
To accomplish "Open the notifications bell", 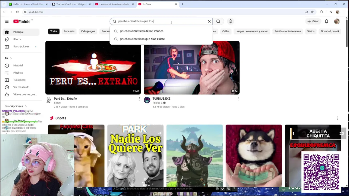I will click(326, 21).
